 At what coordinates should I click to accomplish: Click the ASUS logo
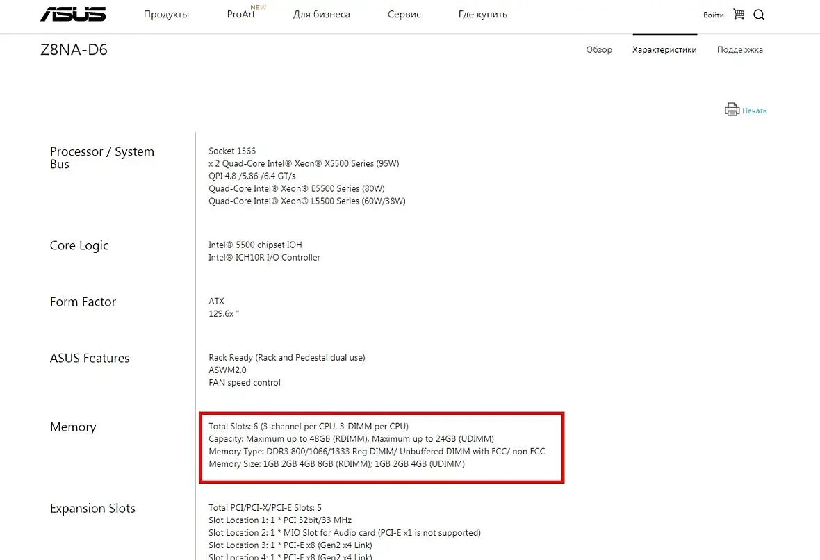73,14
